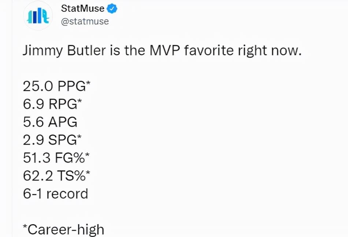Click the 6-1 record line
The image size is (348, 237).
[55, 193]
